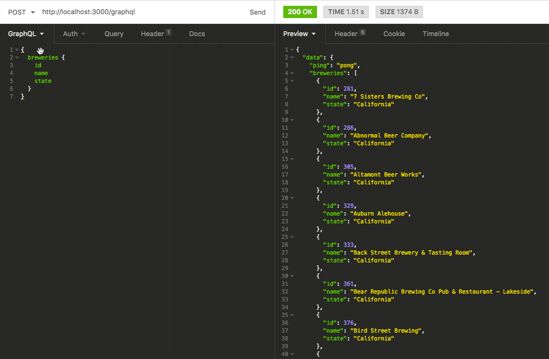Click the "breweries" field in the query
Screen dimensions: 549x359
(x=42, y=58)
